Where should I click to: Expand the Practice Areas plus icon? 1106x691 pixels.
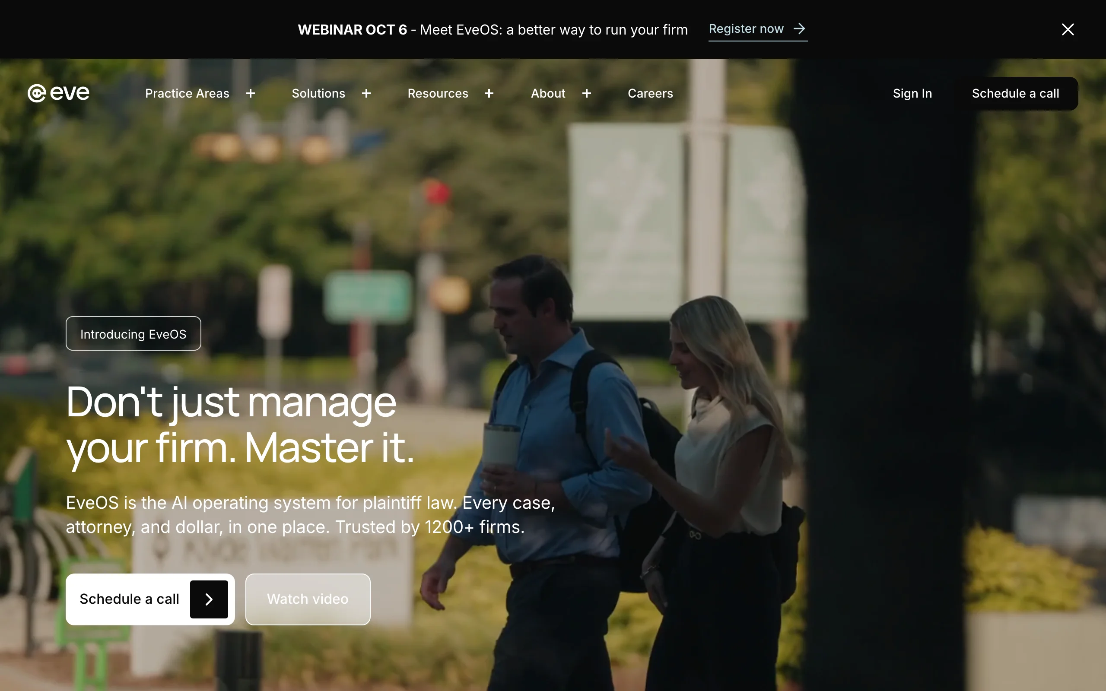251,94
